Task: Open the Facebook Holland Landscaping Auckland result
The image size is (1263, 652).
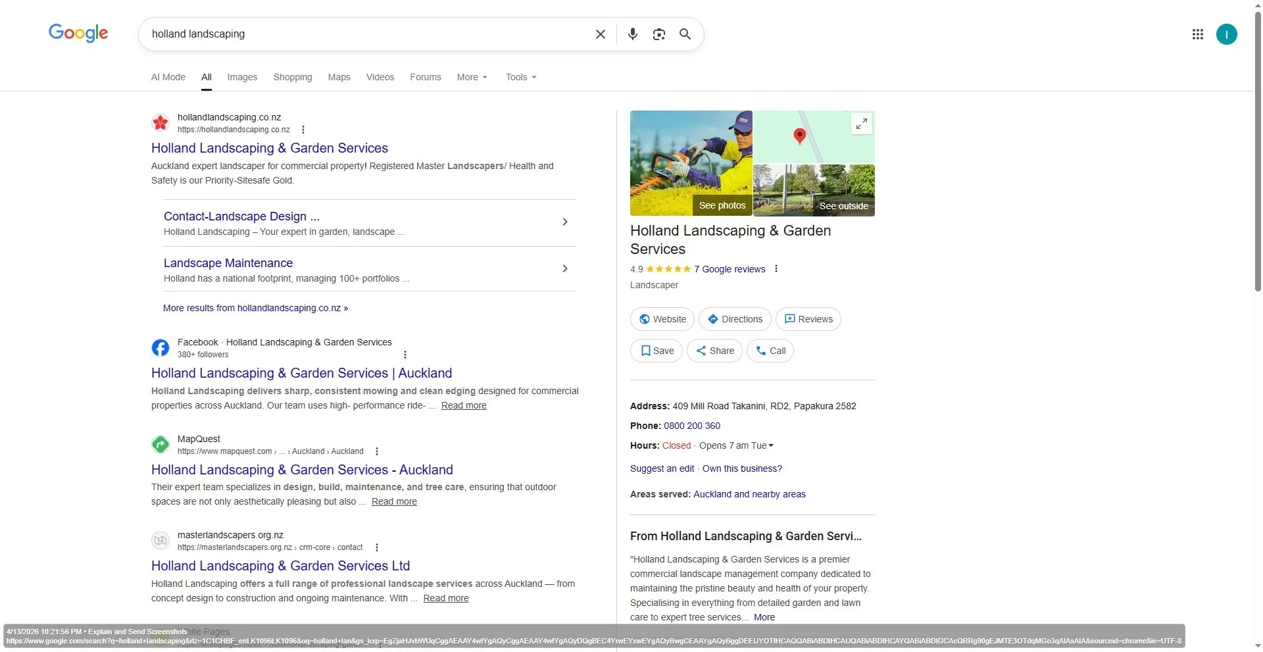Action: click(301, 373)
